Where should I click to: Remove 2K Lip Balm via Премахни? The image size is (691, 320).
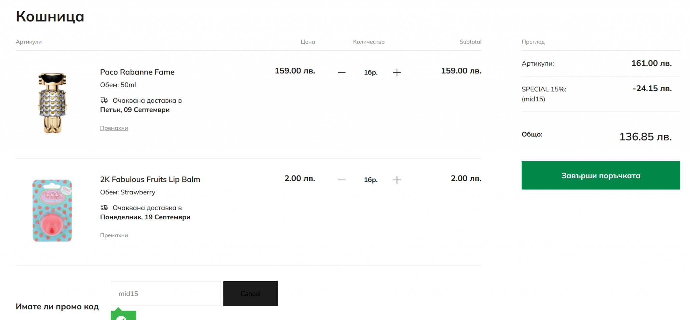point(114,235)
